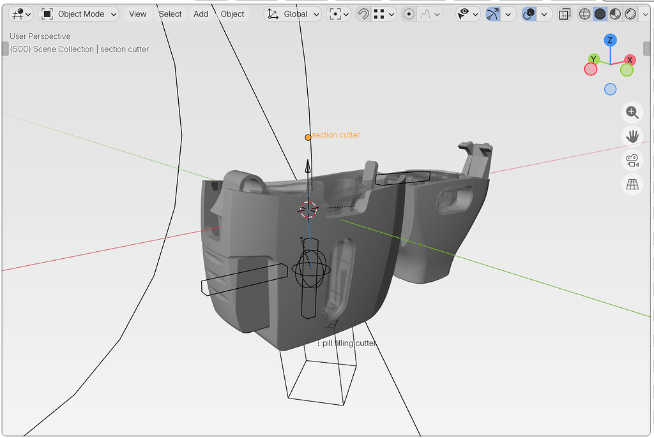Open the View menu

138,14
